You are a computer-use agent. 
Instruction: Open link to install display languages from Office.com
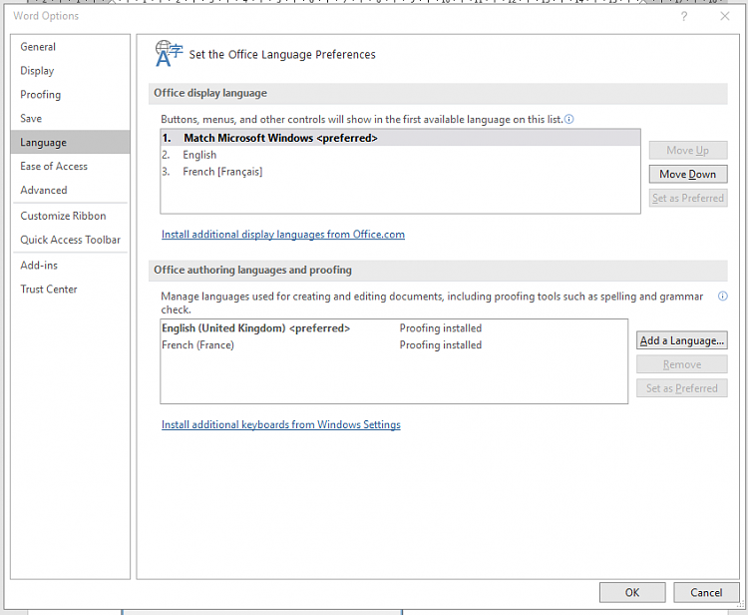pyautogui.click(x=283, y=235)
